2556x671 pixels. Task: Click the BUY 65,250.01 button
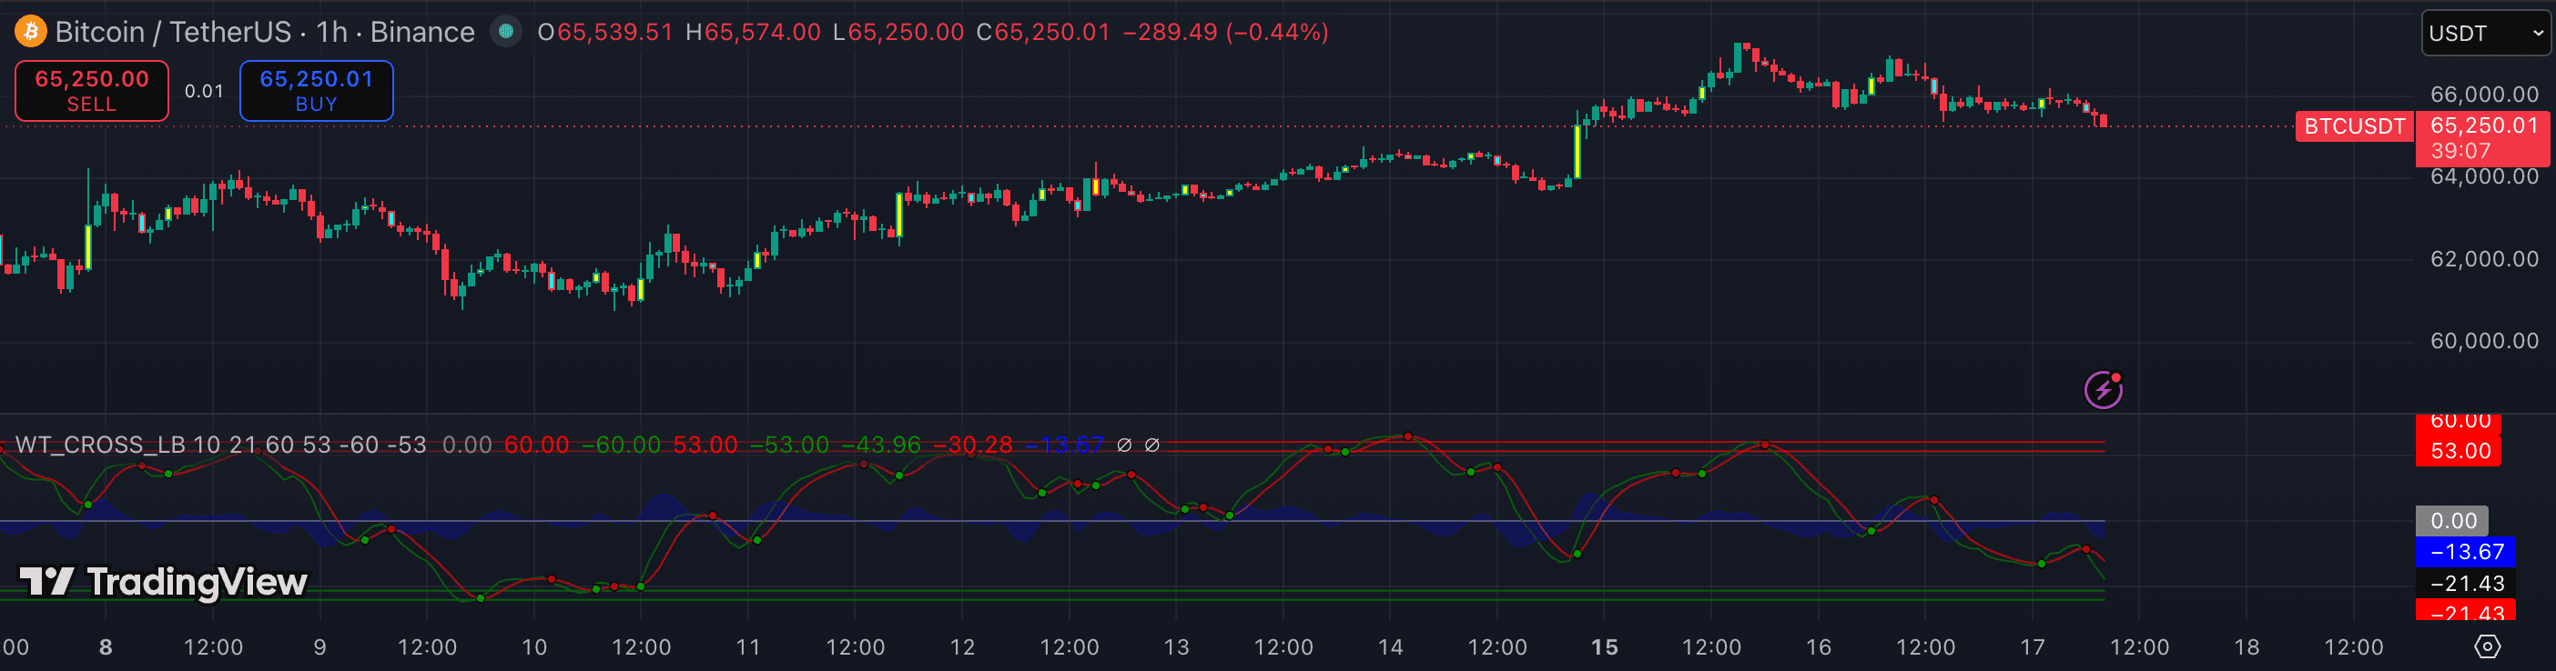click(317, 91)
